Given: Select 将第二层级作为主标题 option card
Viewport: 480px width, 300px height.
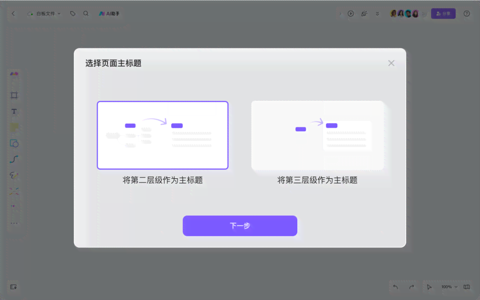Looking at the screenshot, I should pyautogui.click(x=163, y=135).
